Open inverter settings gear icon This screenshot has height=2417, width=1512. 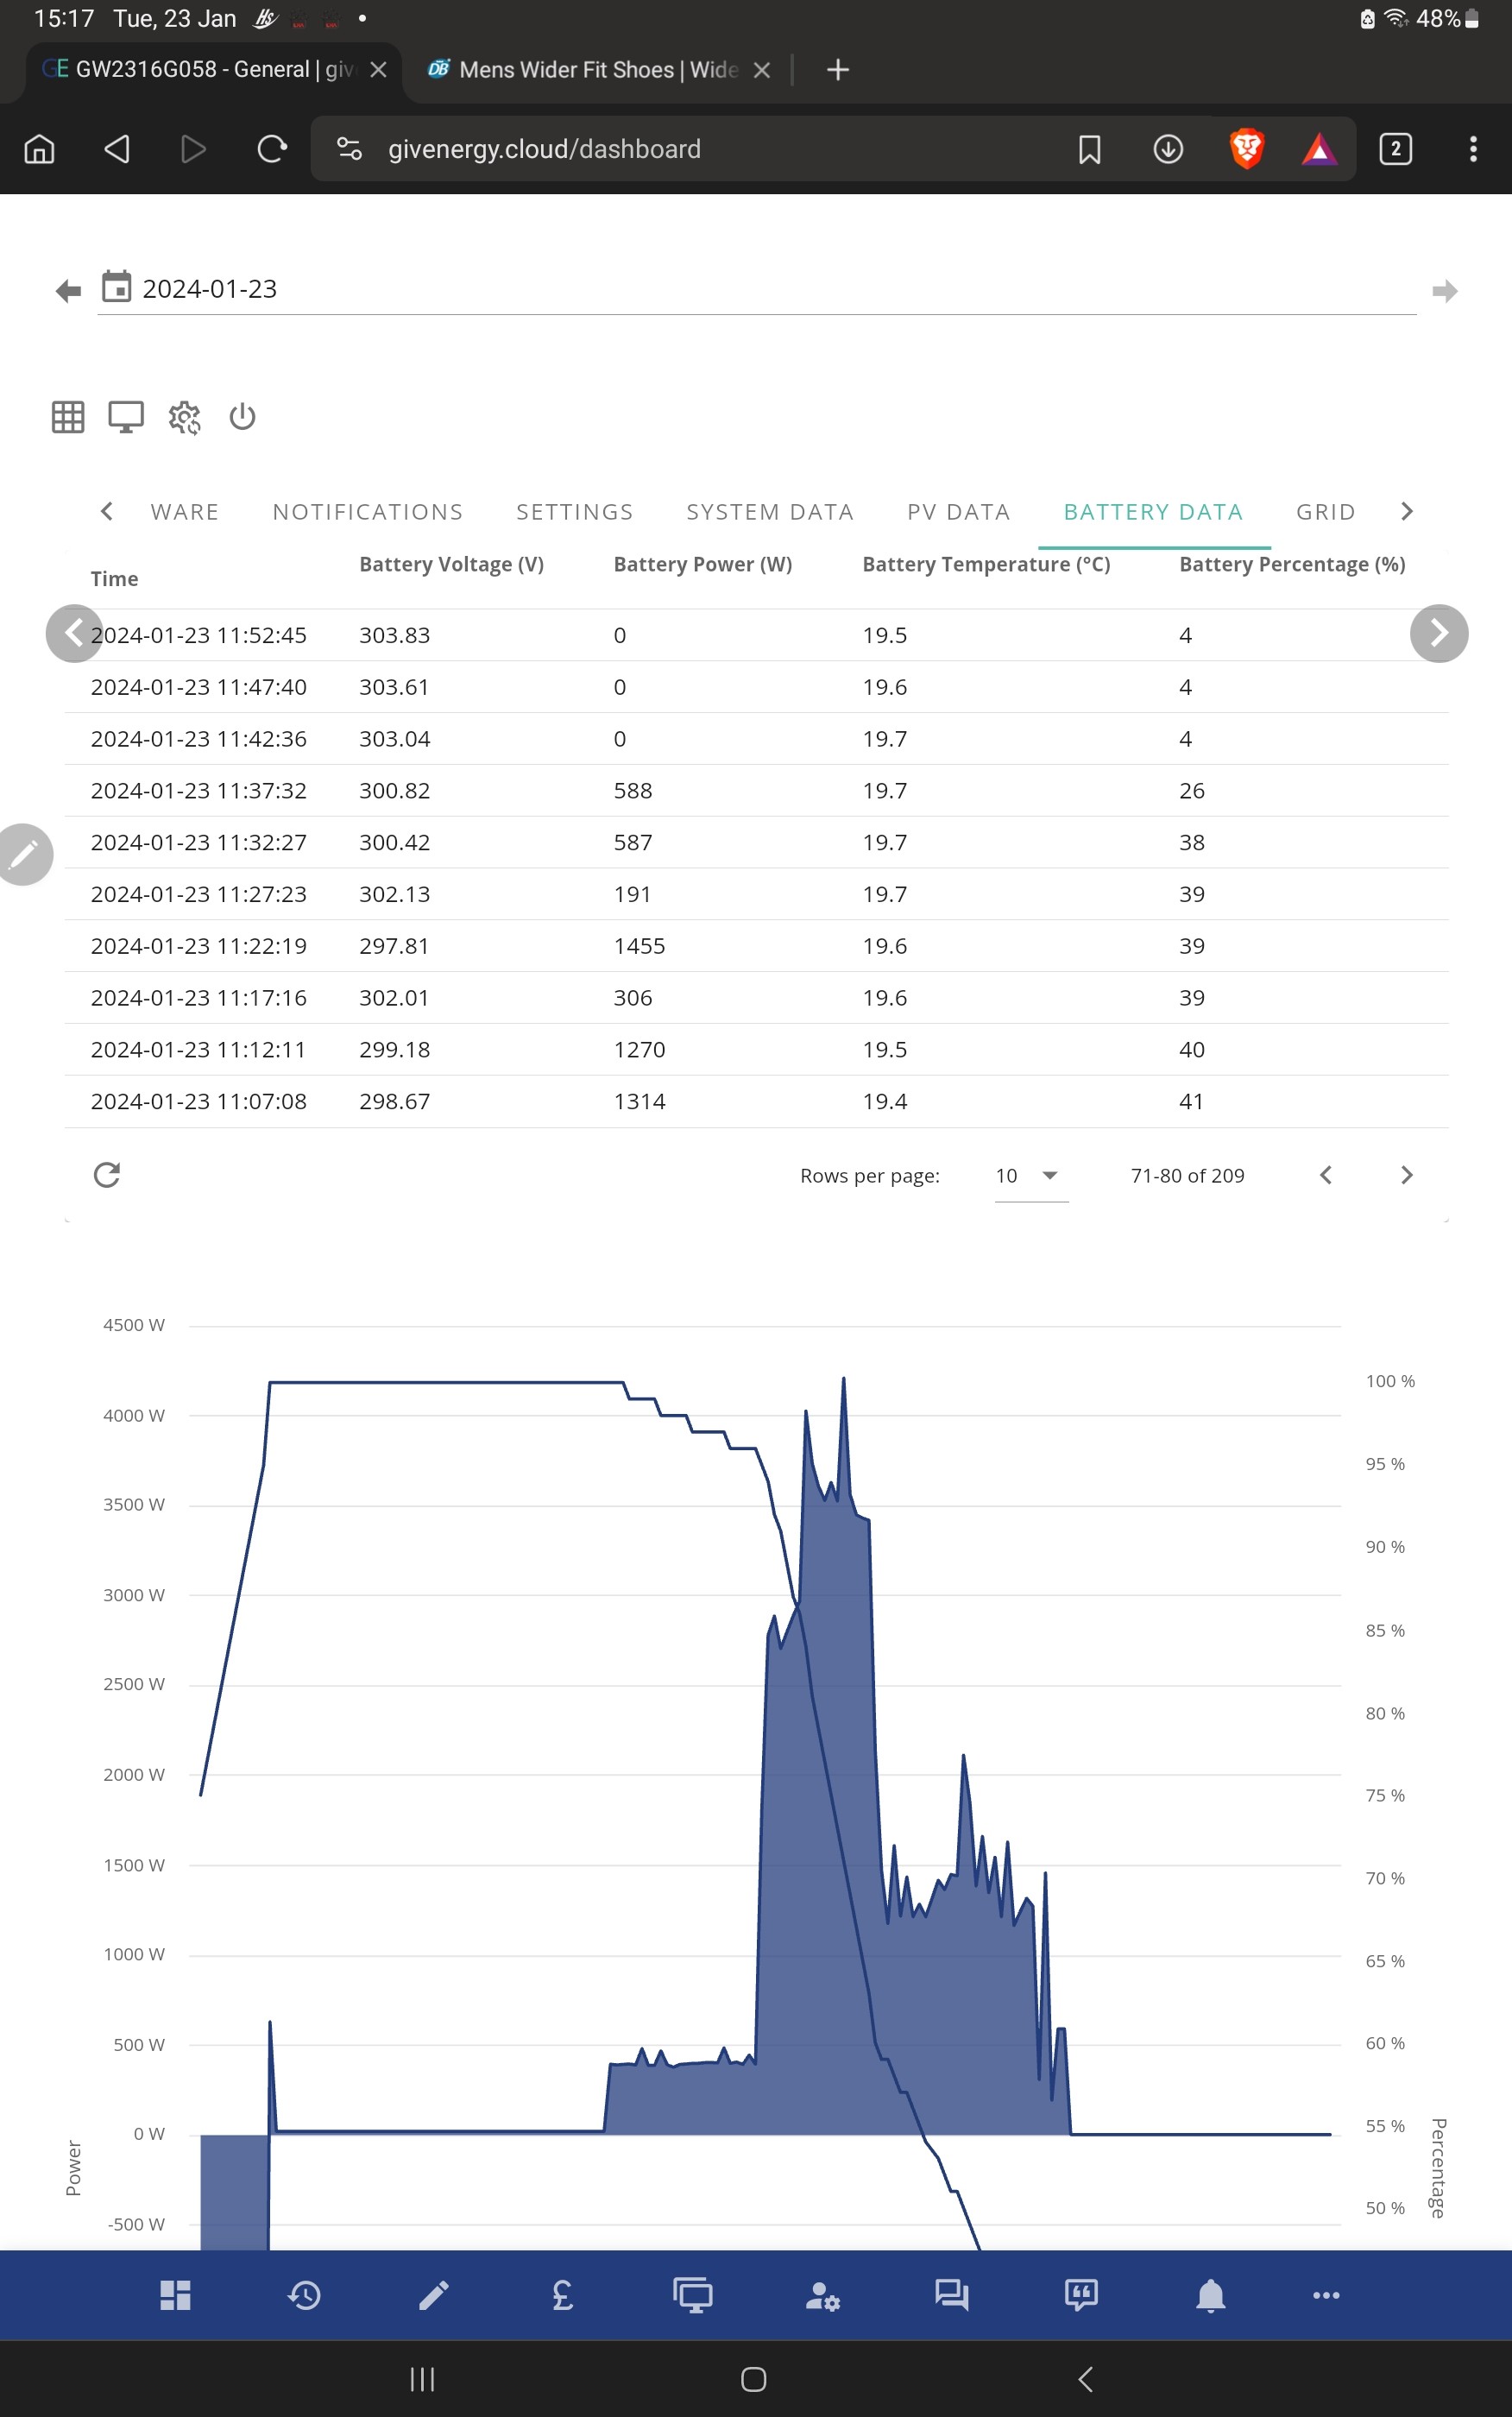184,417
